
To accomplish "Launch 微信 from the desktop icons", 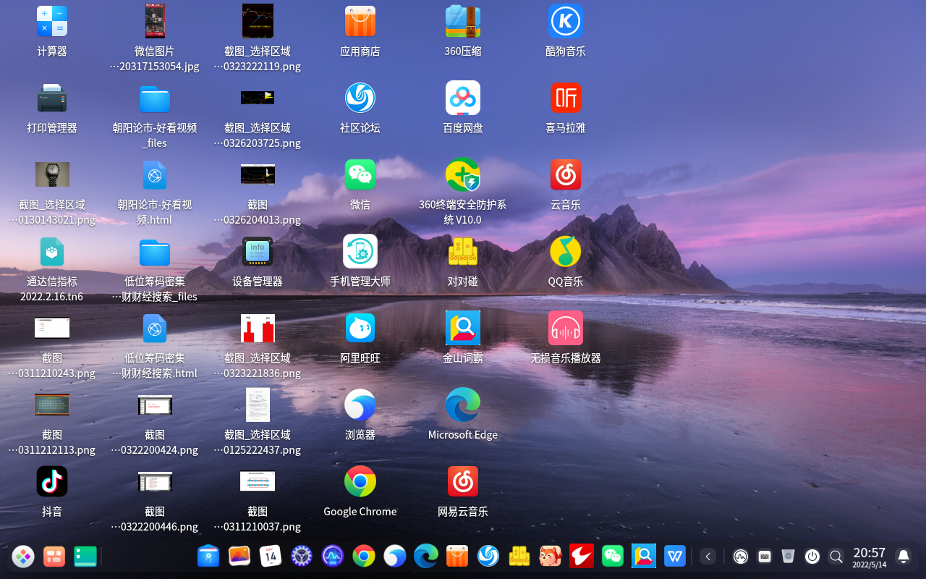I will (x=360, y=175).
